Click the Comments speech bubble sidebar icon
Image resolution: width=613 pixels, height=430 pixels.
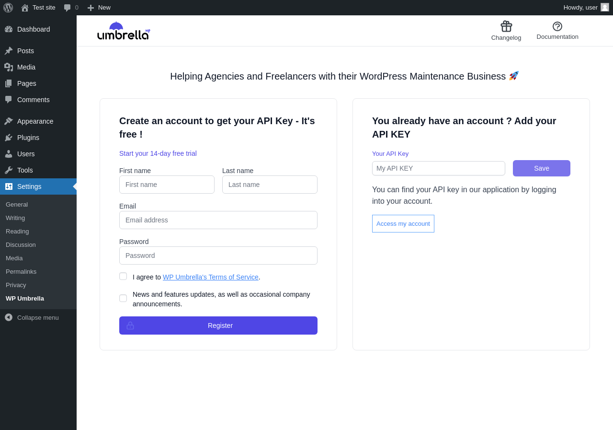(x=9, y=100)
